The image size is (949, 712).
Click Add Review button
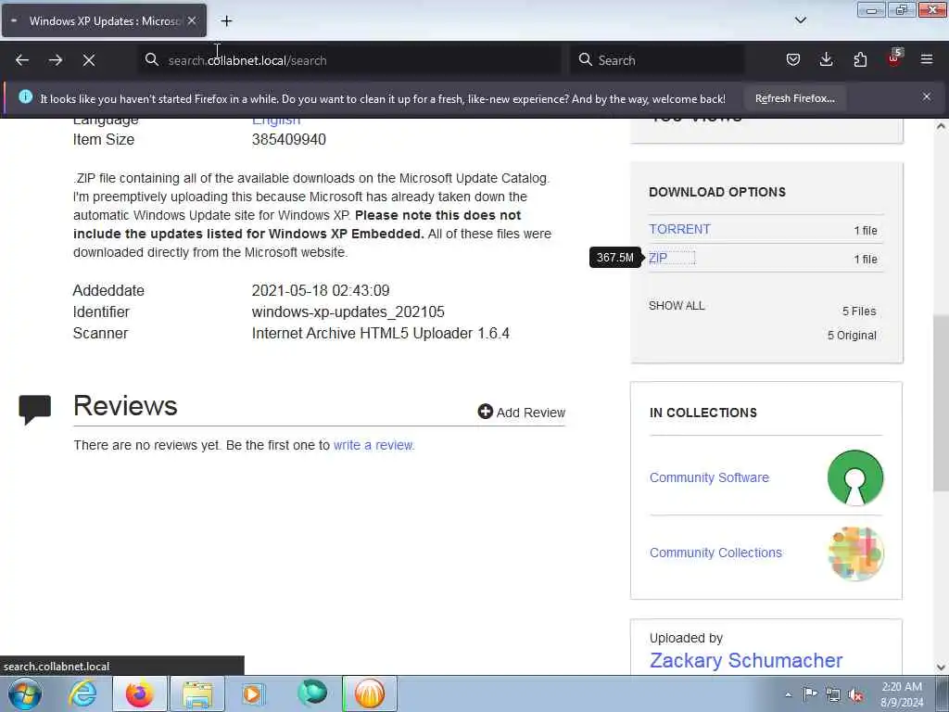point(521,413)
